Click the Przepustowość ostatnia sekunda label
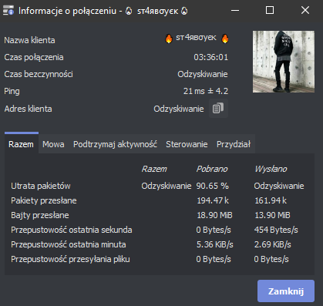This screenshot has height=306, width=323. (72, 230)
